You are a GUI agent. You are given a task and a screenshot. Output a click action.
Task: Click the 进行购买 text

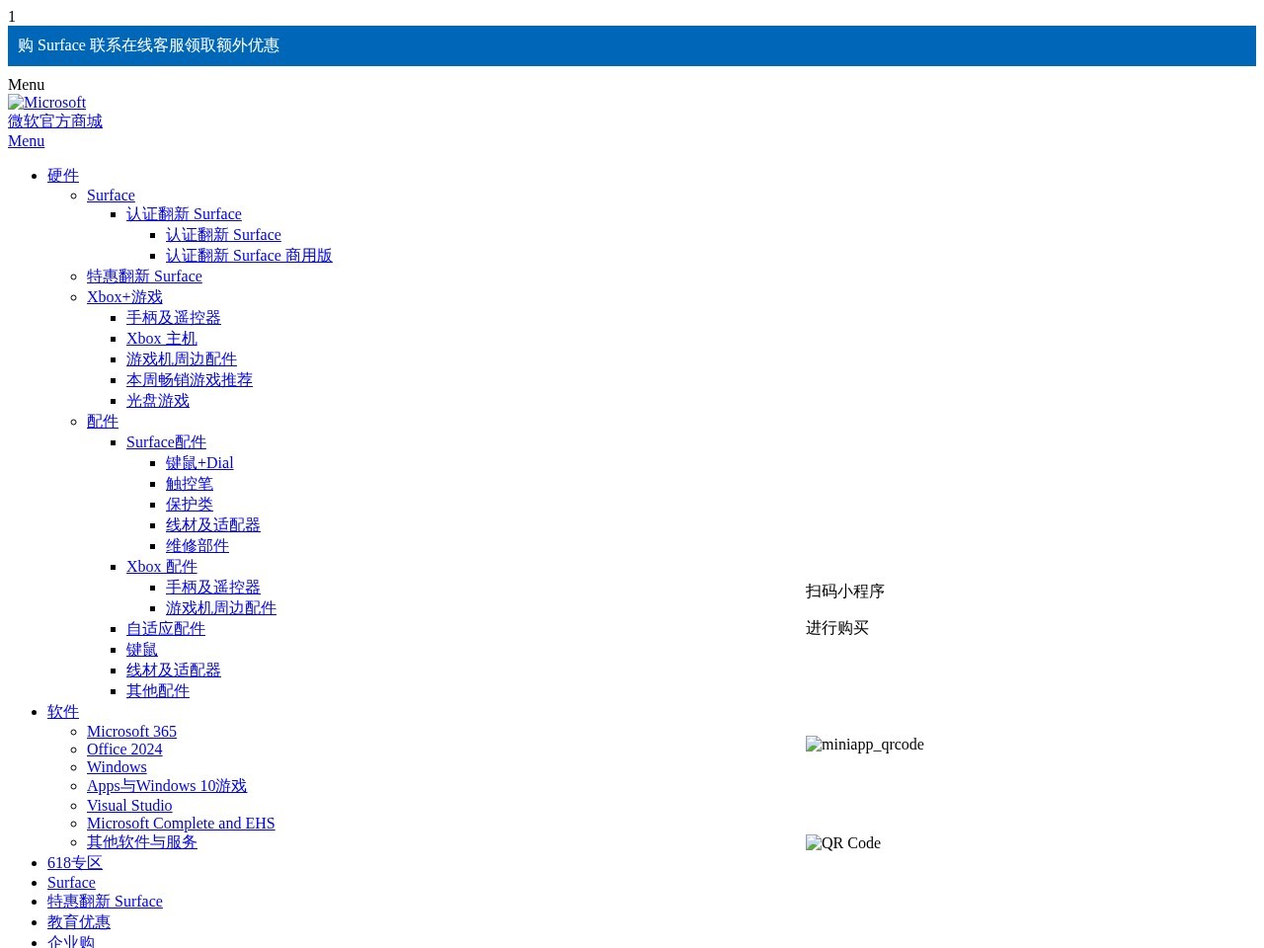(x=837, y=628)
